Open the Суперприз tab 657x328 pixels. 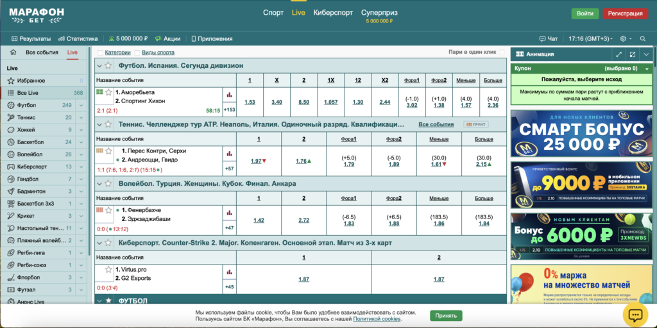coord(379,15)
